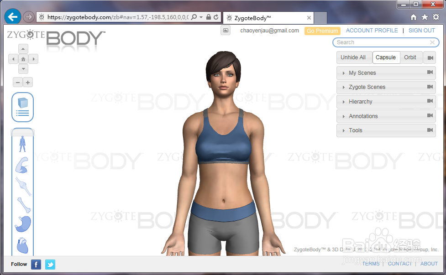Screen dimensions: 446x275
Task: Open the TERMS link
Action: click(371, 264)
